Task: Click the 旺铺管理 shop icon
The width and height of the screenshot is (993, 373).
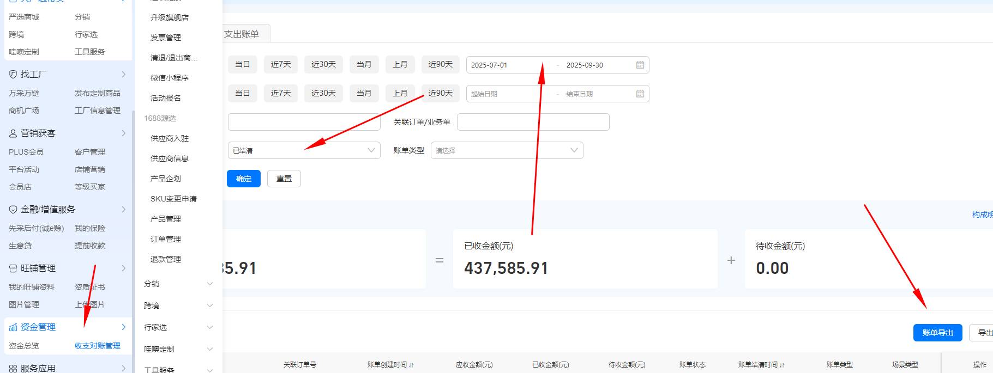Action: coord(13,268)
